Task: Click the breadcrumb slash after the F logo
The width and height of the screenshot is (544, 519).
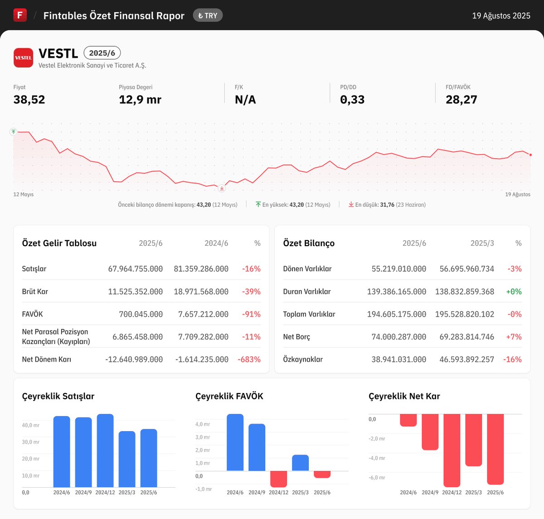Action: (34, 15)
